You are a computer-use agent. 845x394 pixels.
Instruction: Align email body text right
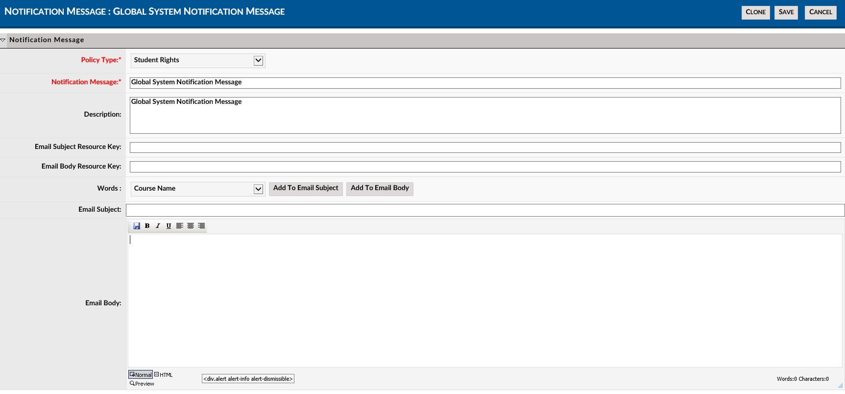click(201, 226)
